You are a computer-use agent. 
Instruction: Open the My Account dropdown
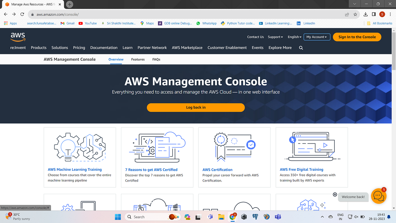tap(317, 37)
